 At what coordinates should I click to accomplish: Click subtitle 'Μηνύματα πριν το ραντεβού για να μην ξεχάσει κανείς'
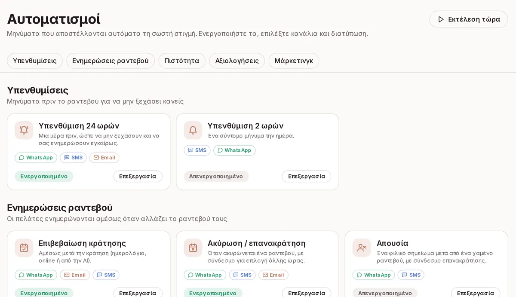pyautogui.click(x=95, y=101)
